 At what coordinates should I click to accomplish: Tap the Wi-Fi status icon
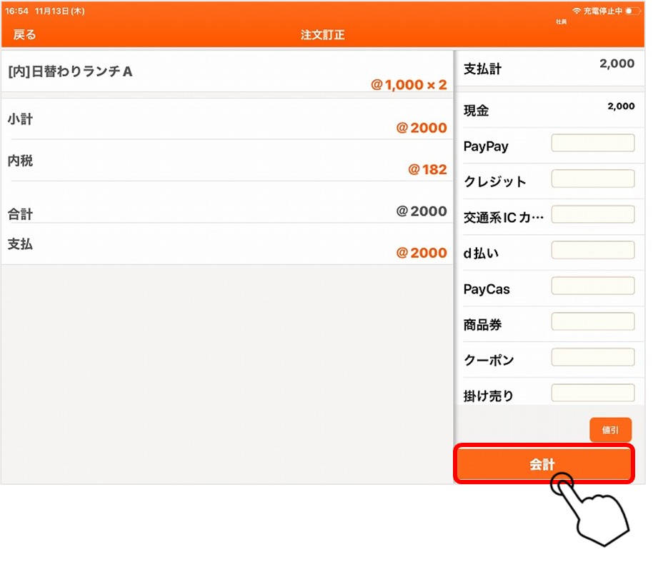pos(577,11)
